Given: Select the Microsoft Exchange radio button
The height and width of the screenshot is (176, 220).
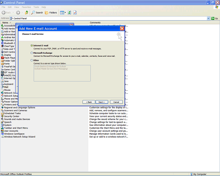Looking at the screenshot, I should pyautogui.click(x=32, y=53).
